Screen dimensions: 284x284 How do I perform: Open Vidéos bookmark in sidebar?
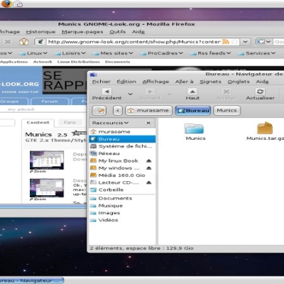[122, 220]
